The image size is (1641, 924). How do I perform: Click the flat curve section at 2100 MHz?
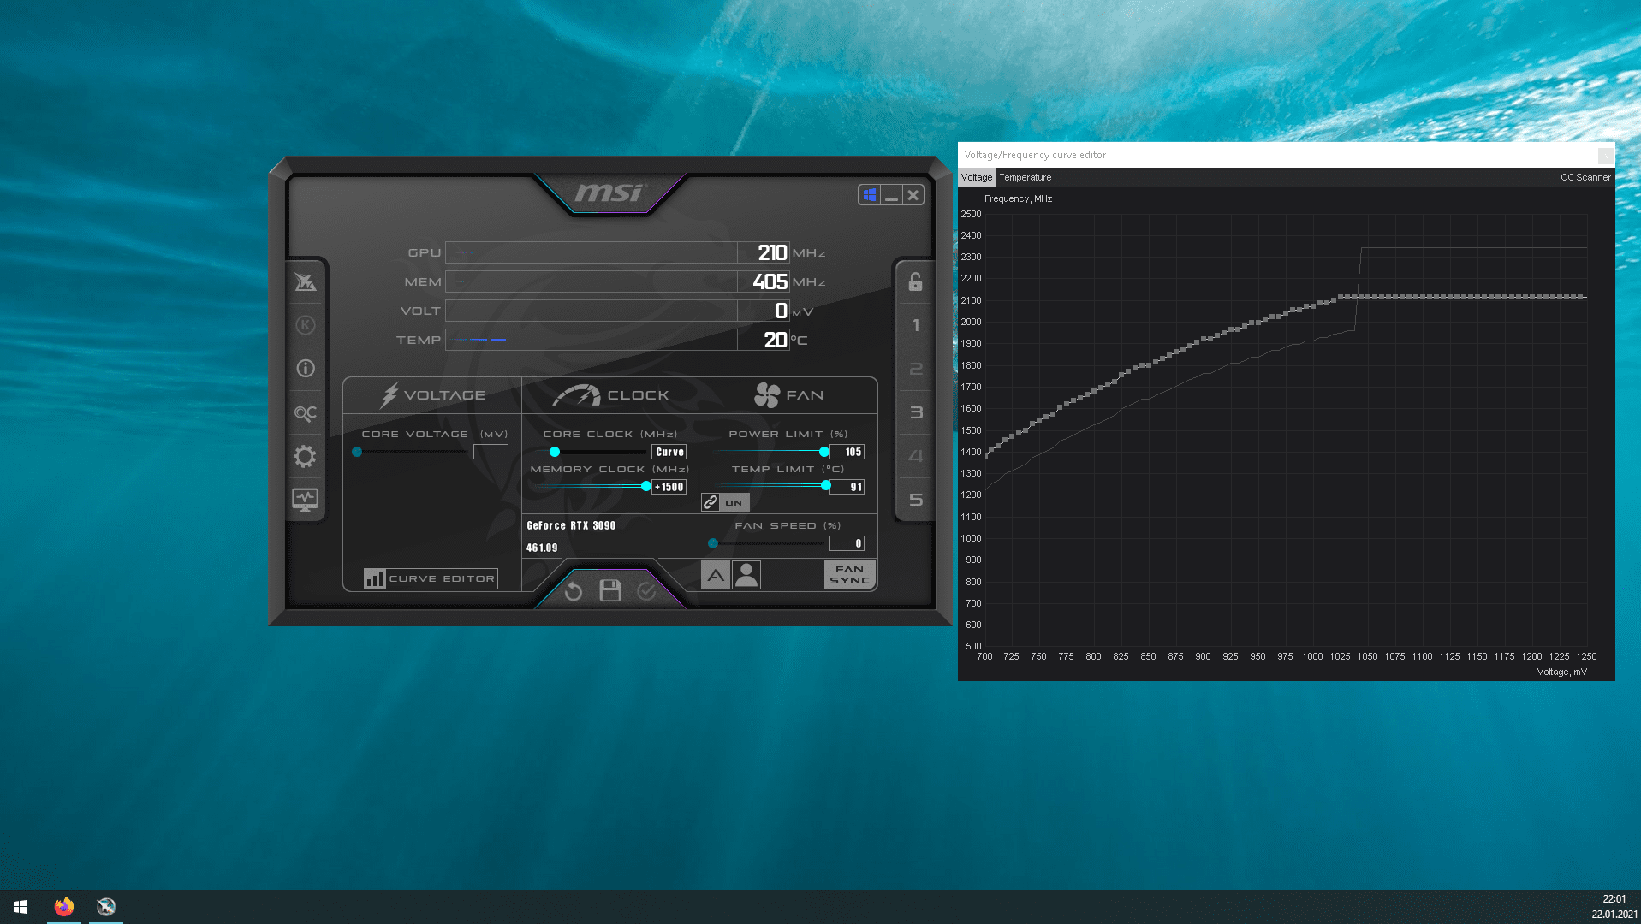click(1464, 297)
